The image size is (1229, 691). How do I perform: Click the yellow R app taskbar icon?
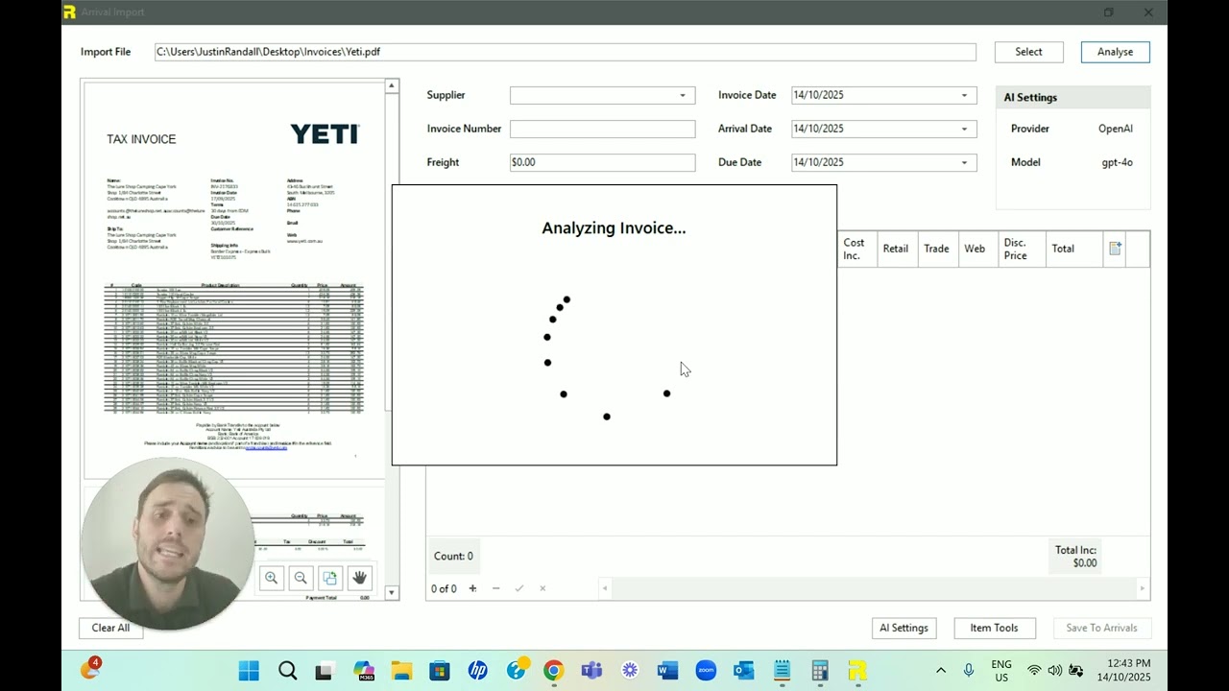pyautogui.click(x=857, y=670)
